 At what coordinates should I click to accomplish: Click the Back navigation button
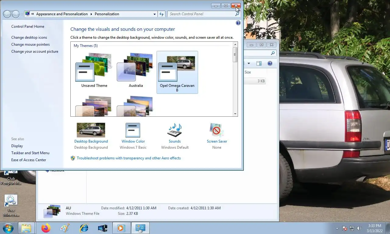7,14
